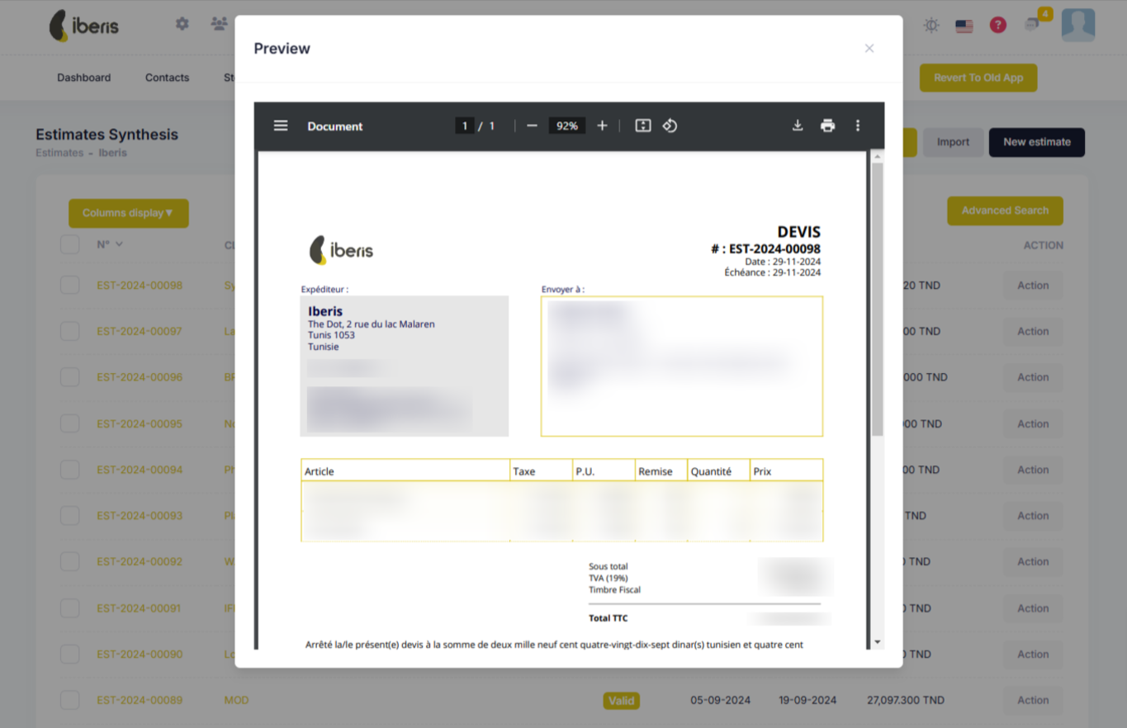Toggle fit-to-page in PDF toolbar
Image resolution: width=1127 pixels, height=728 pixels.
[x=643, y=126]
